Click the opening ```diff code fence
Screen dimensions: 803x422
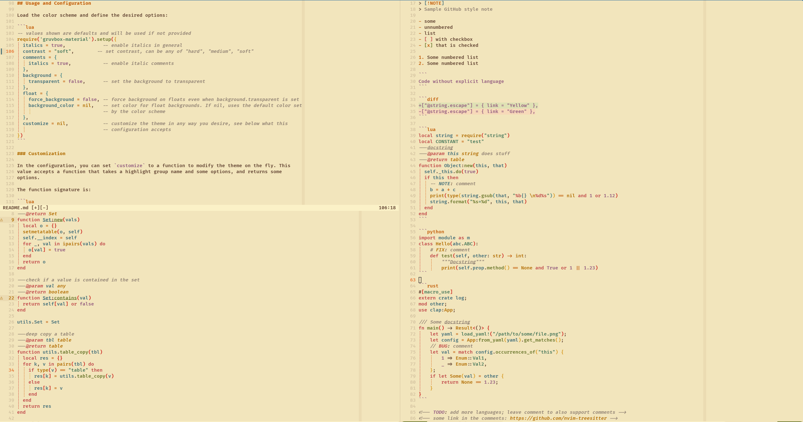click(429, 99)
